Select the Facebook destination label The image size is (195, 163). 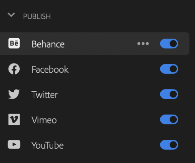point(50,69)
